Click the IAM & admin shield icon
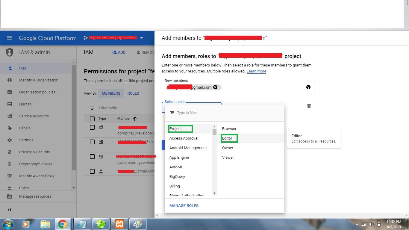The height and width of the screenshot is (230, 409). click(9, 52)
